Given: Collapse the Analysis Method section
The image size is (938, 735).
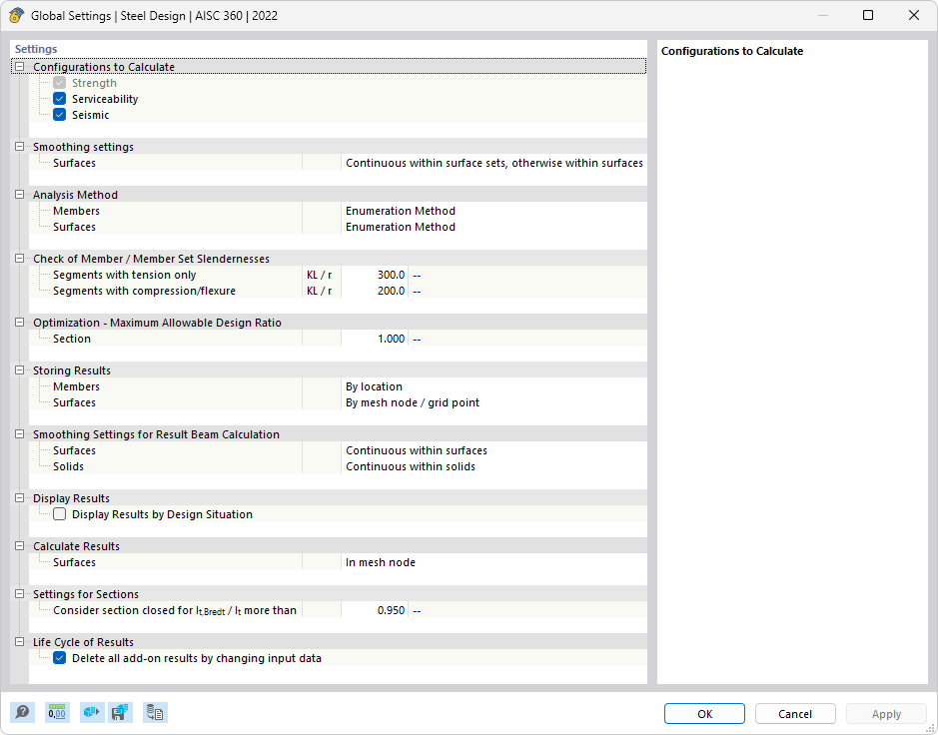Looking at the screenshot, I should [x=18, y=195].
